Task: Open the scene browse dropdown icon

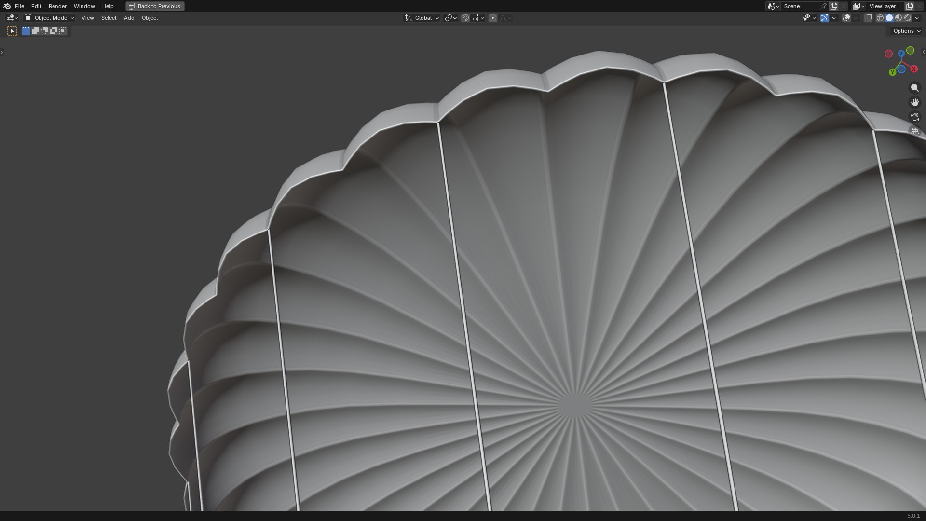Action: (x=773, y=6)
